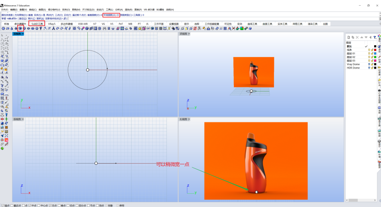This screenshot has height=207, width=381.
Task: Click the 周长(C) circumference command option
Action: (32, 19)
